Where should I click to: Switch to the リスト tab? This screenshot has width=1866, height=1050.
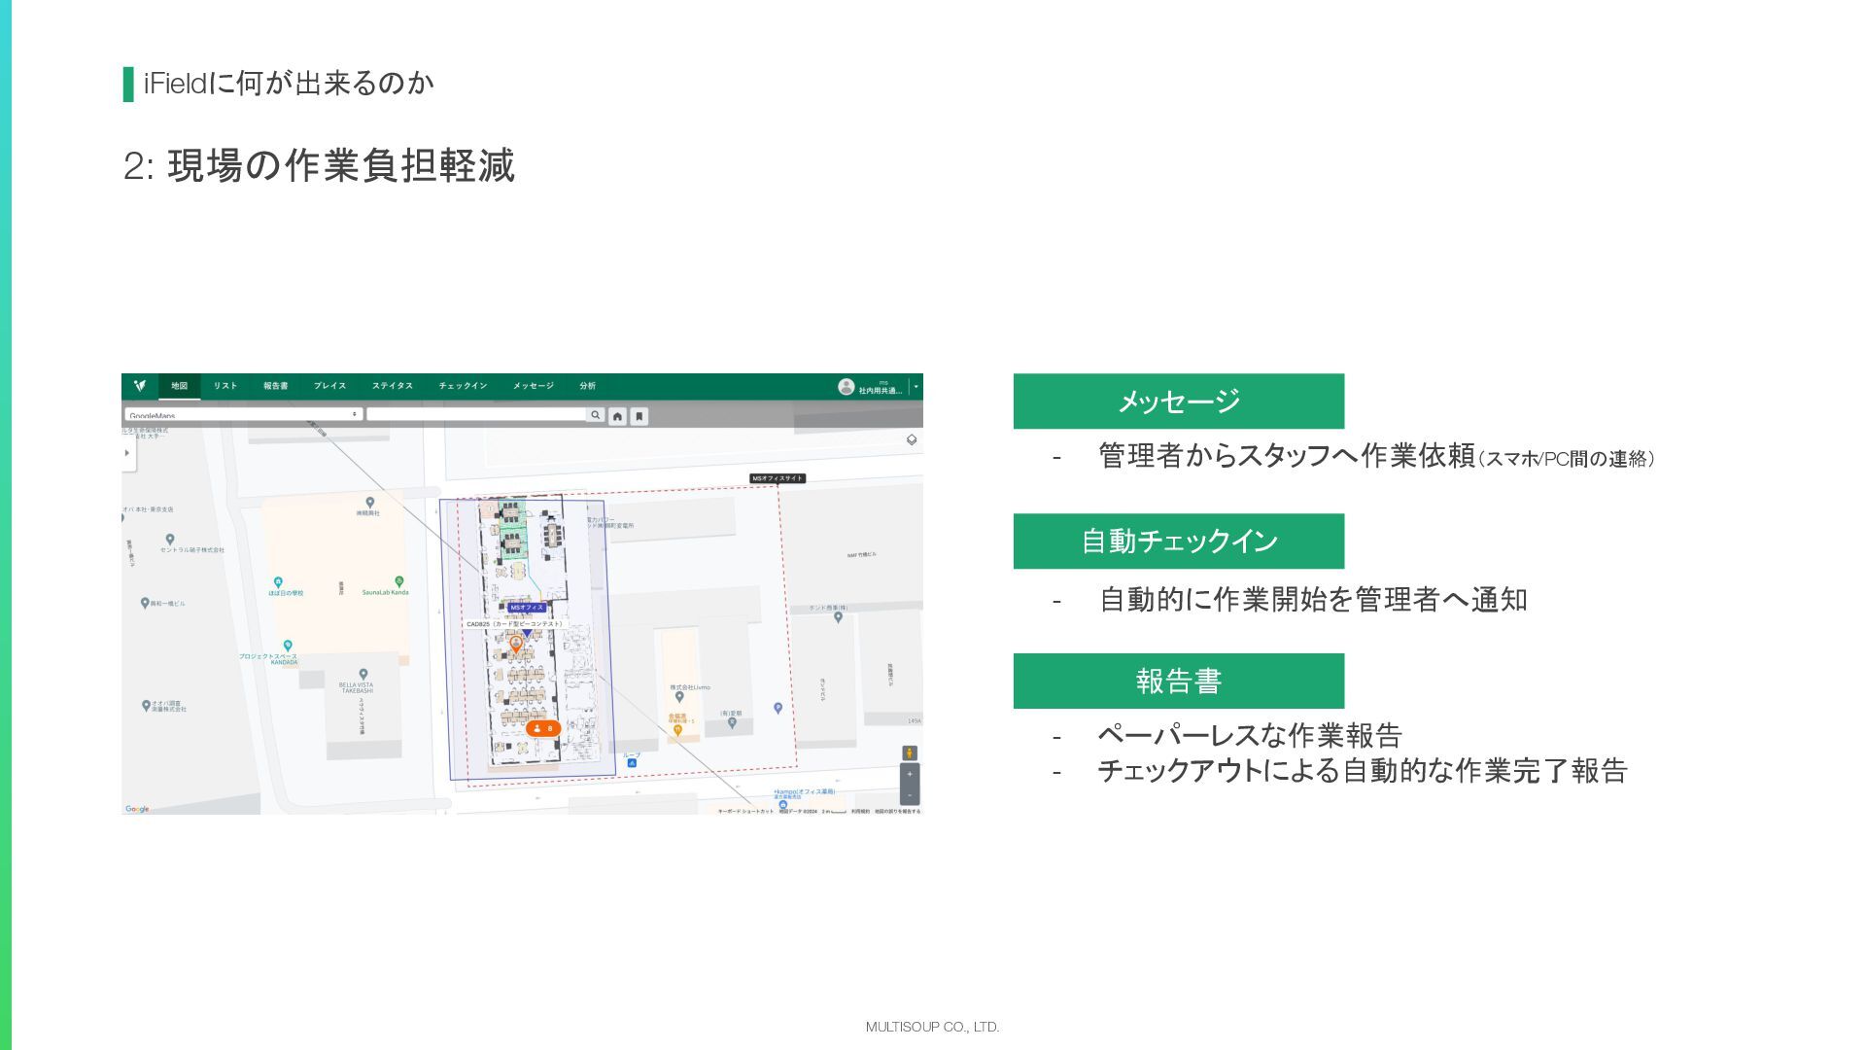(x=225, y=386)
